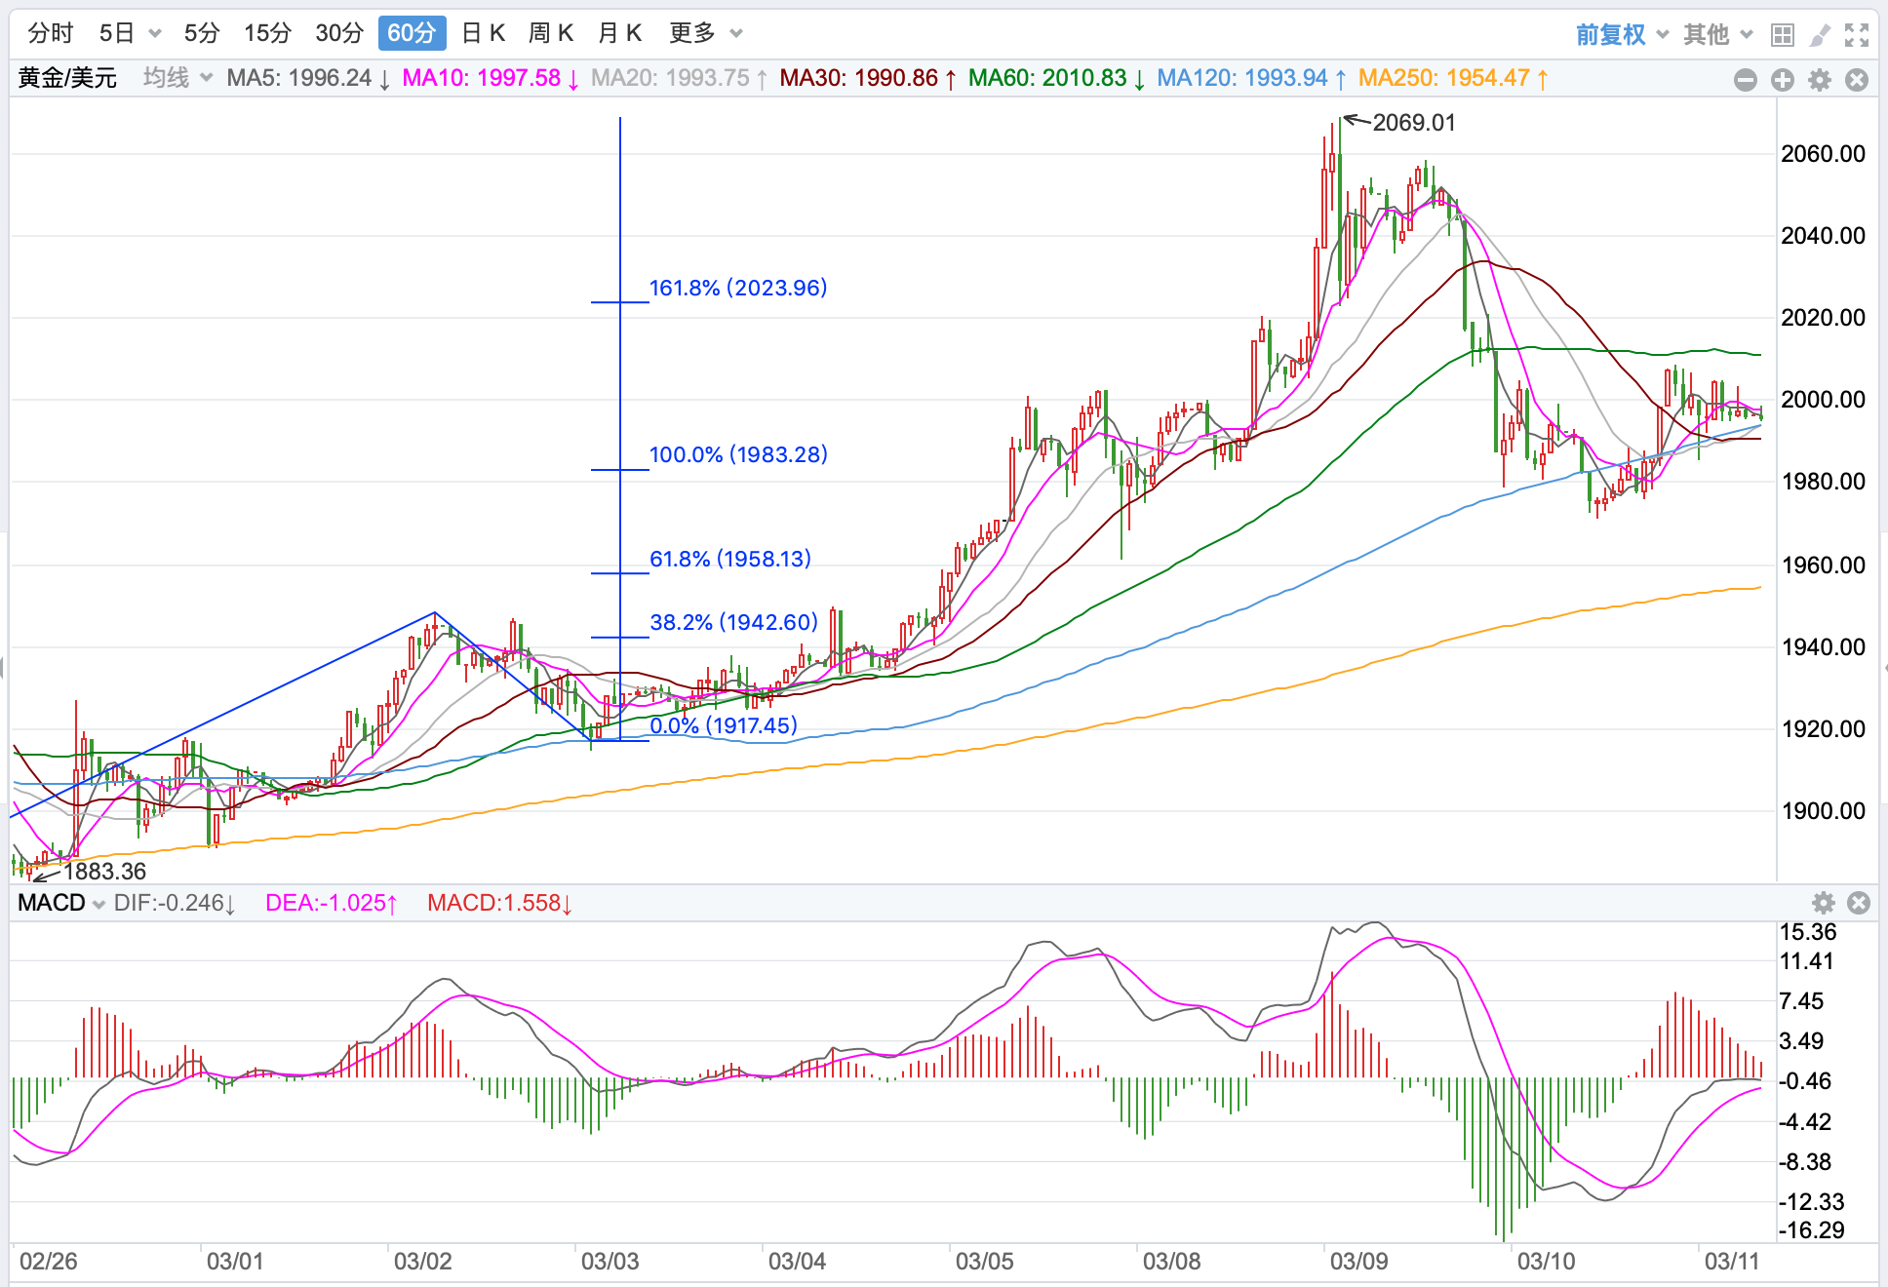
Task: Open the multi-chart grid layout icon
Action: [1783, 35]
